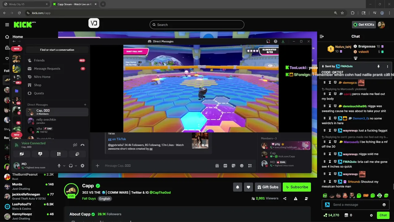The width and height of the screenshot is (394, 222).
Task: Disconnect from the Discord voice call
Action: point(82,145)
